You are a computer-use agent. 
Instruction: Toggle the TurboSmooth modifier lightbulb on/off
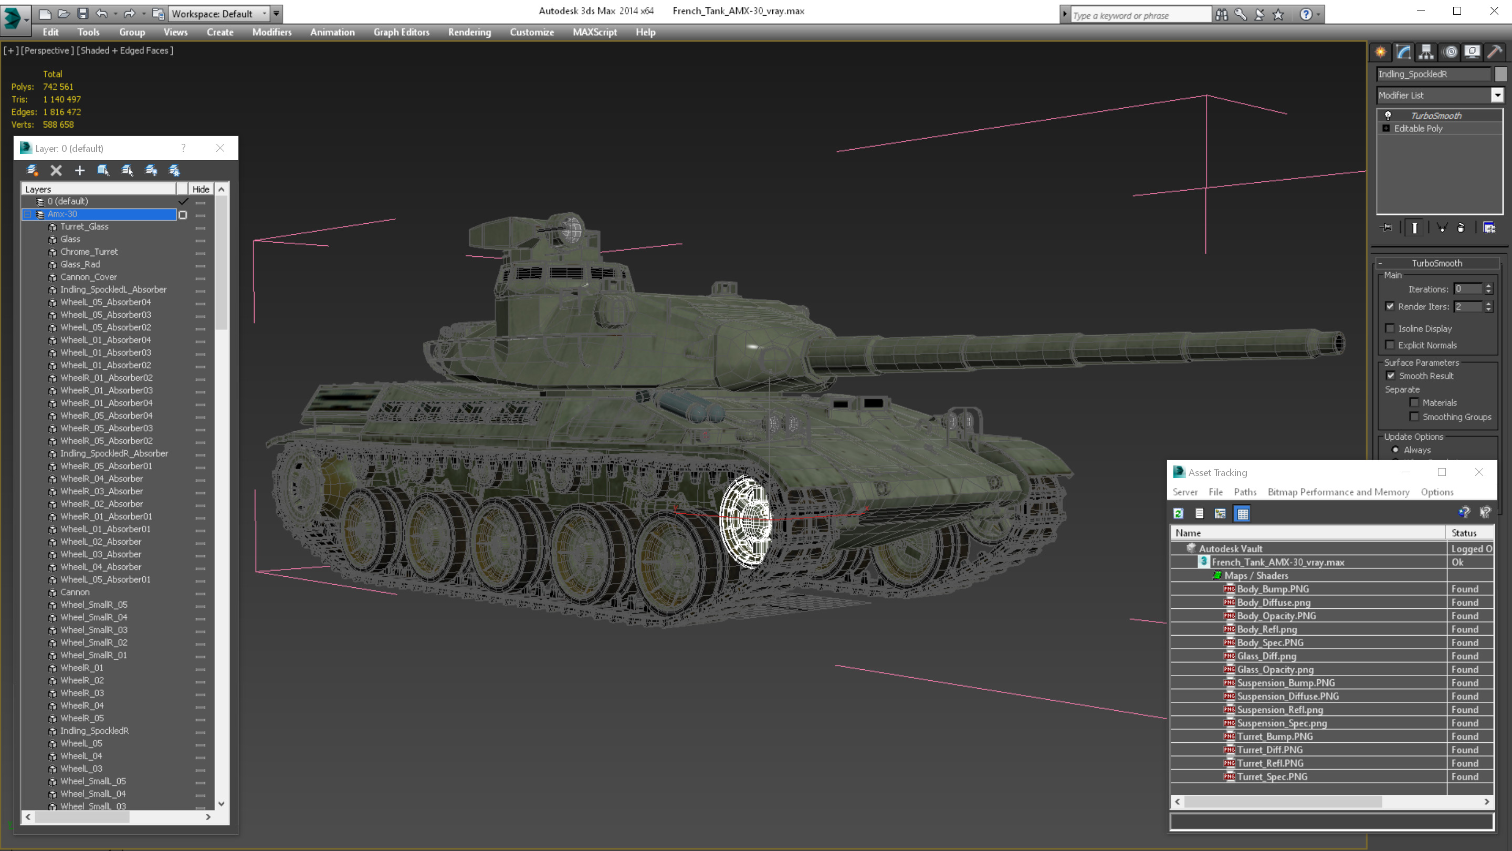(1388, 115)
